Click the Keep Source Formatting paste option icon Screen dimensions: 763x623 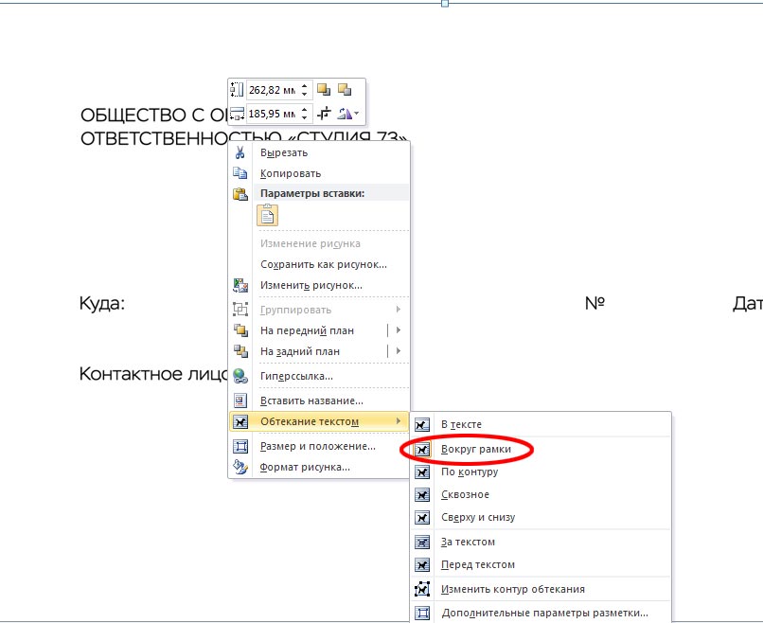(x=268, y=215)
